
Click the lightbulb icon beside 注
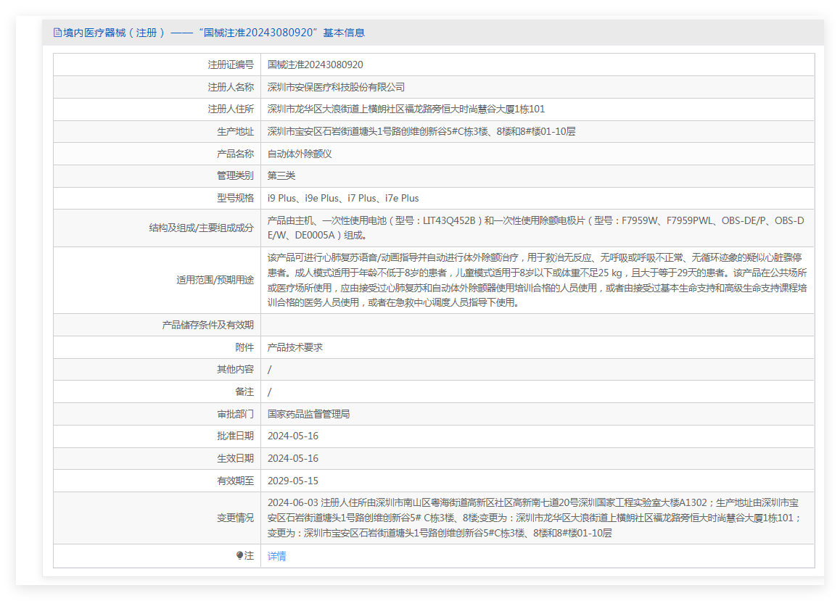239,555
